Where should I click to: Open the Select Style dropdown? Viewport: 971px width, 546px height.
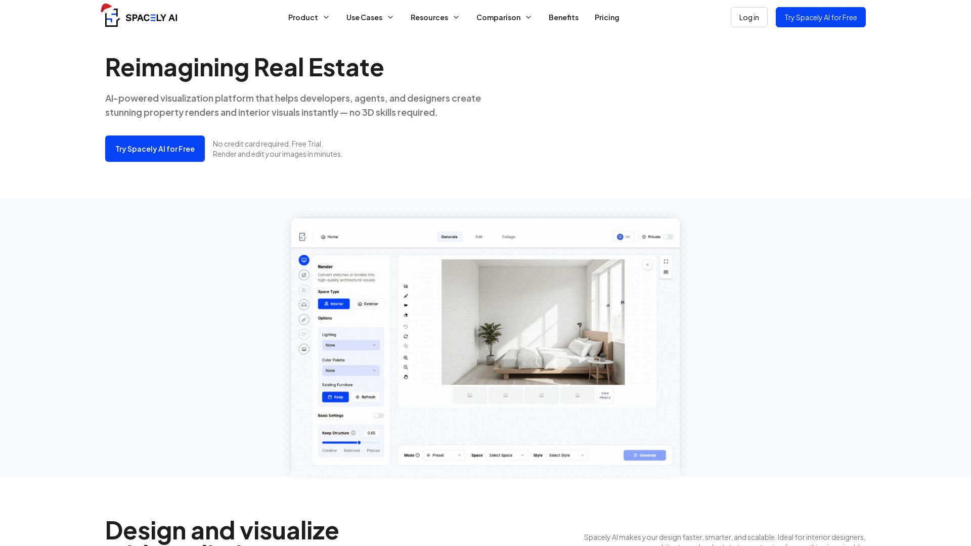[566, 456]
